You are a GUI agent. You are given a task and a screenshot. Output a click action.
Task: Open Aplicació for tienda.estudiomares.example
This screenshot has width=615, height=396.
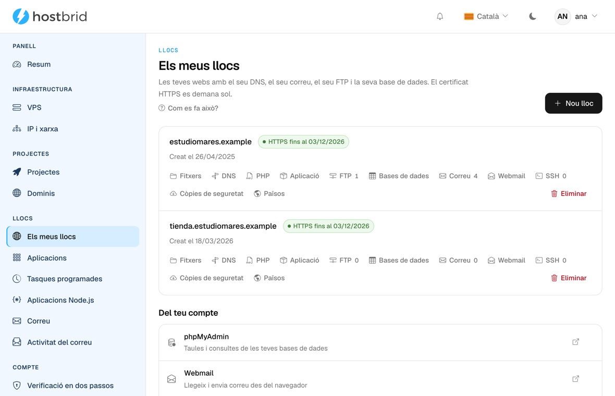[x=299, y=261]
